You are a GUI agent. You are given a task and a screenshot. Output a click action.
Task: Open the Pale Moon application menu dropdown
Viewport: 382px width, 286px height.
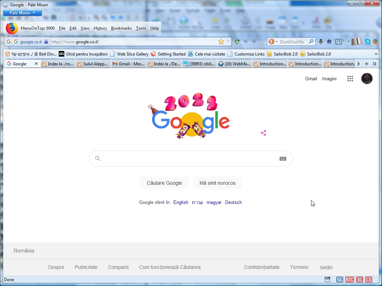[22, 13]
